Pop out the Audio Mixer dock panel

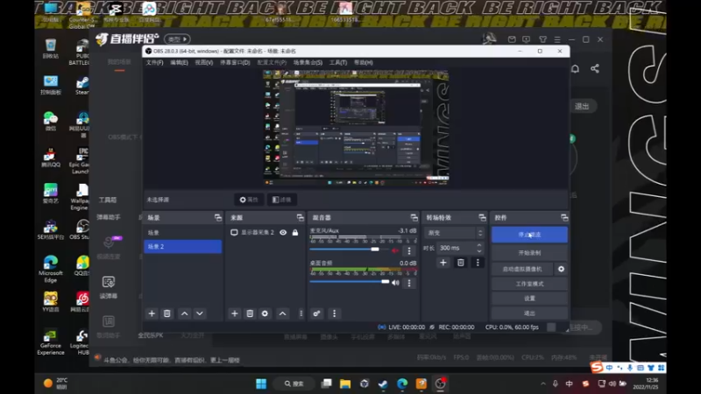coord(414,217)
